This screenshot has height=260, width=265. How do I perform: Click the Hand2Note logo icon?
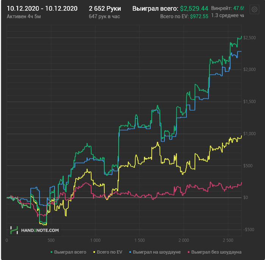(14, 230)
